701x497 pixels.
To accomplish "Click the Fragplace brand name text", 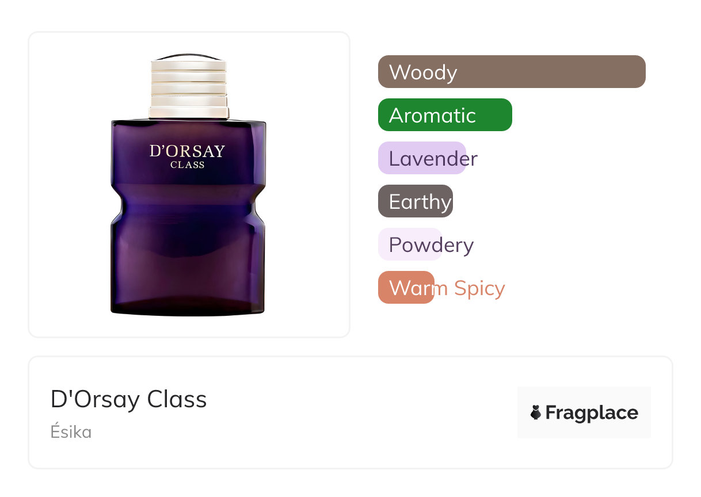I will (x=592, y=413).
